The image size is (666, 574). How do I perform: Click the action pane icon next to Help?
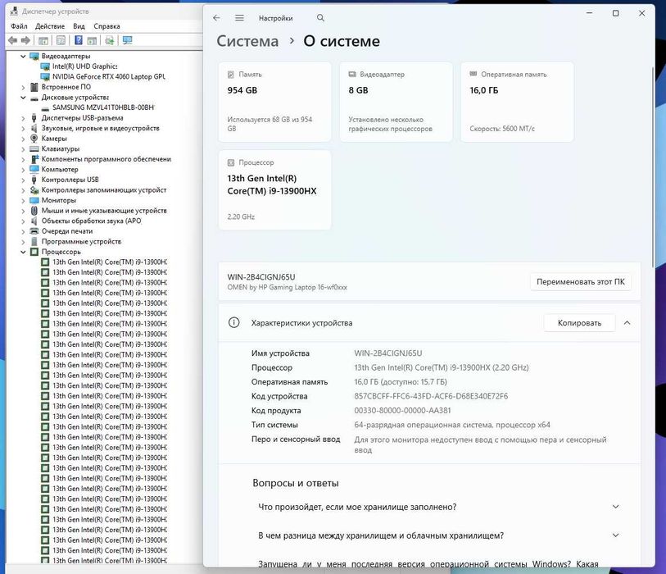[x=92, y=40]
